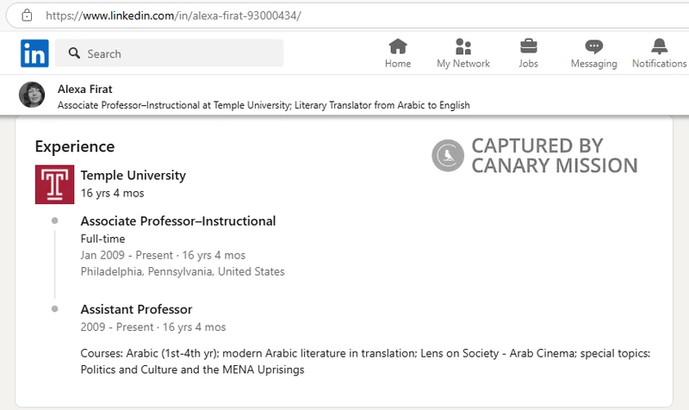This screenshot has height=410, width=689.
Task: Select the Assistant Professor position title
Action: [136, 309]
